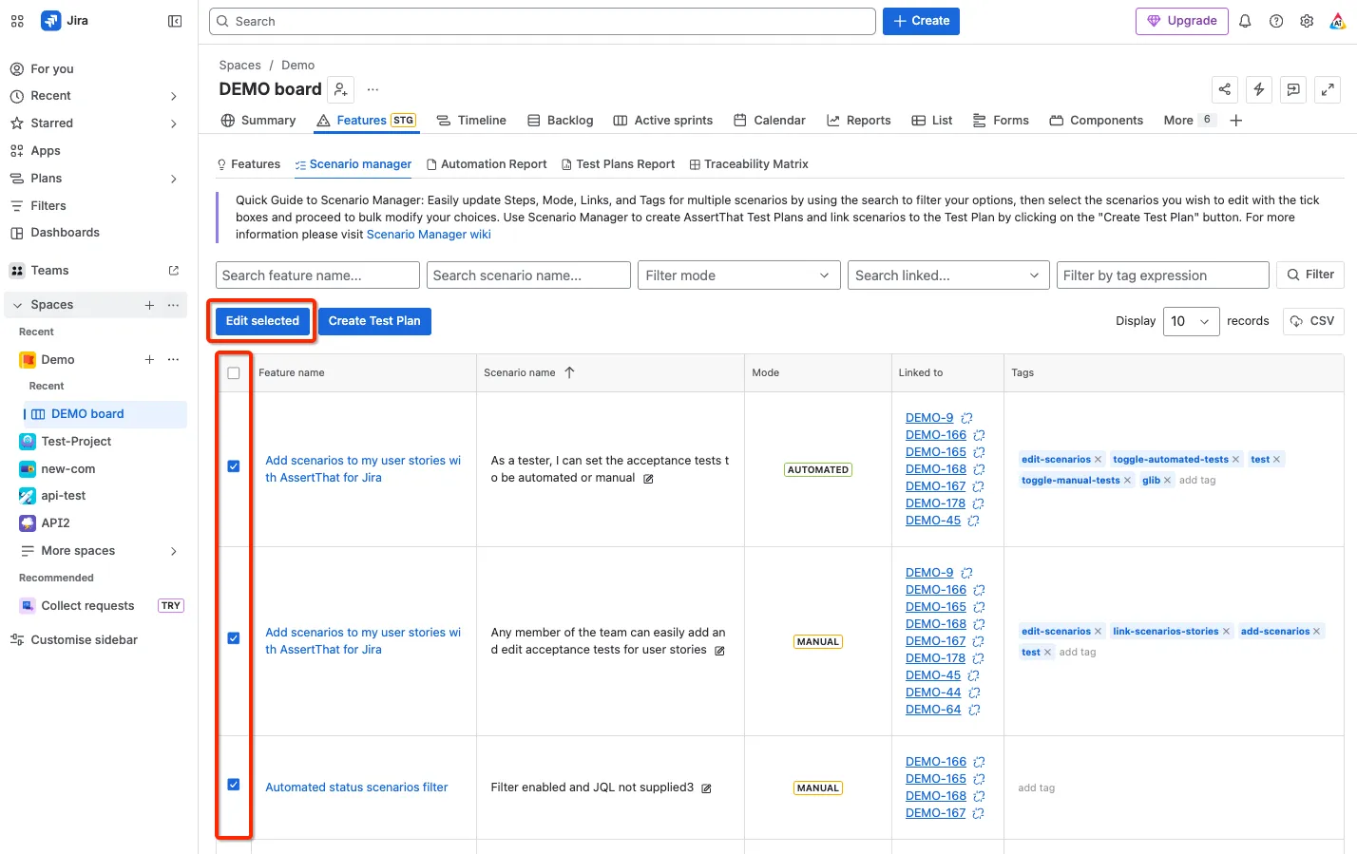Click the Search feature name field

point(317,275)
